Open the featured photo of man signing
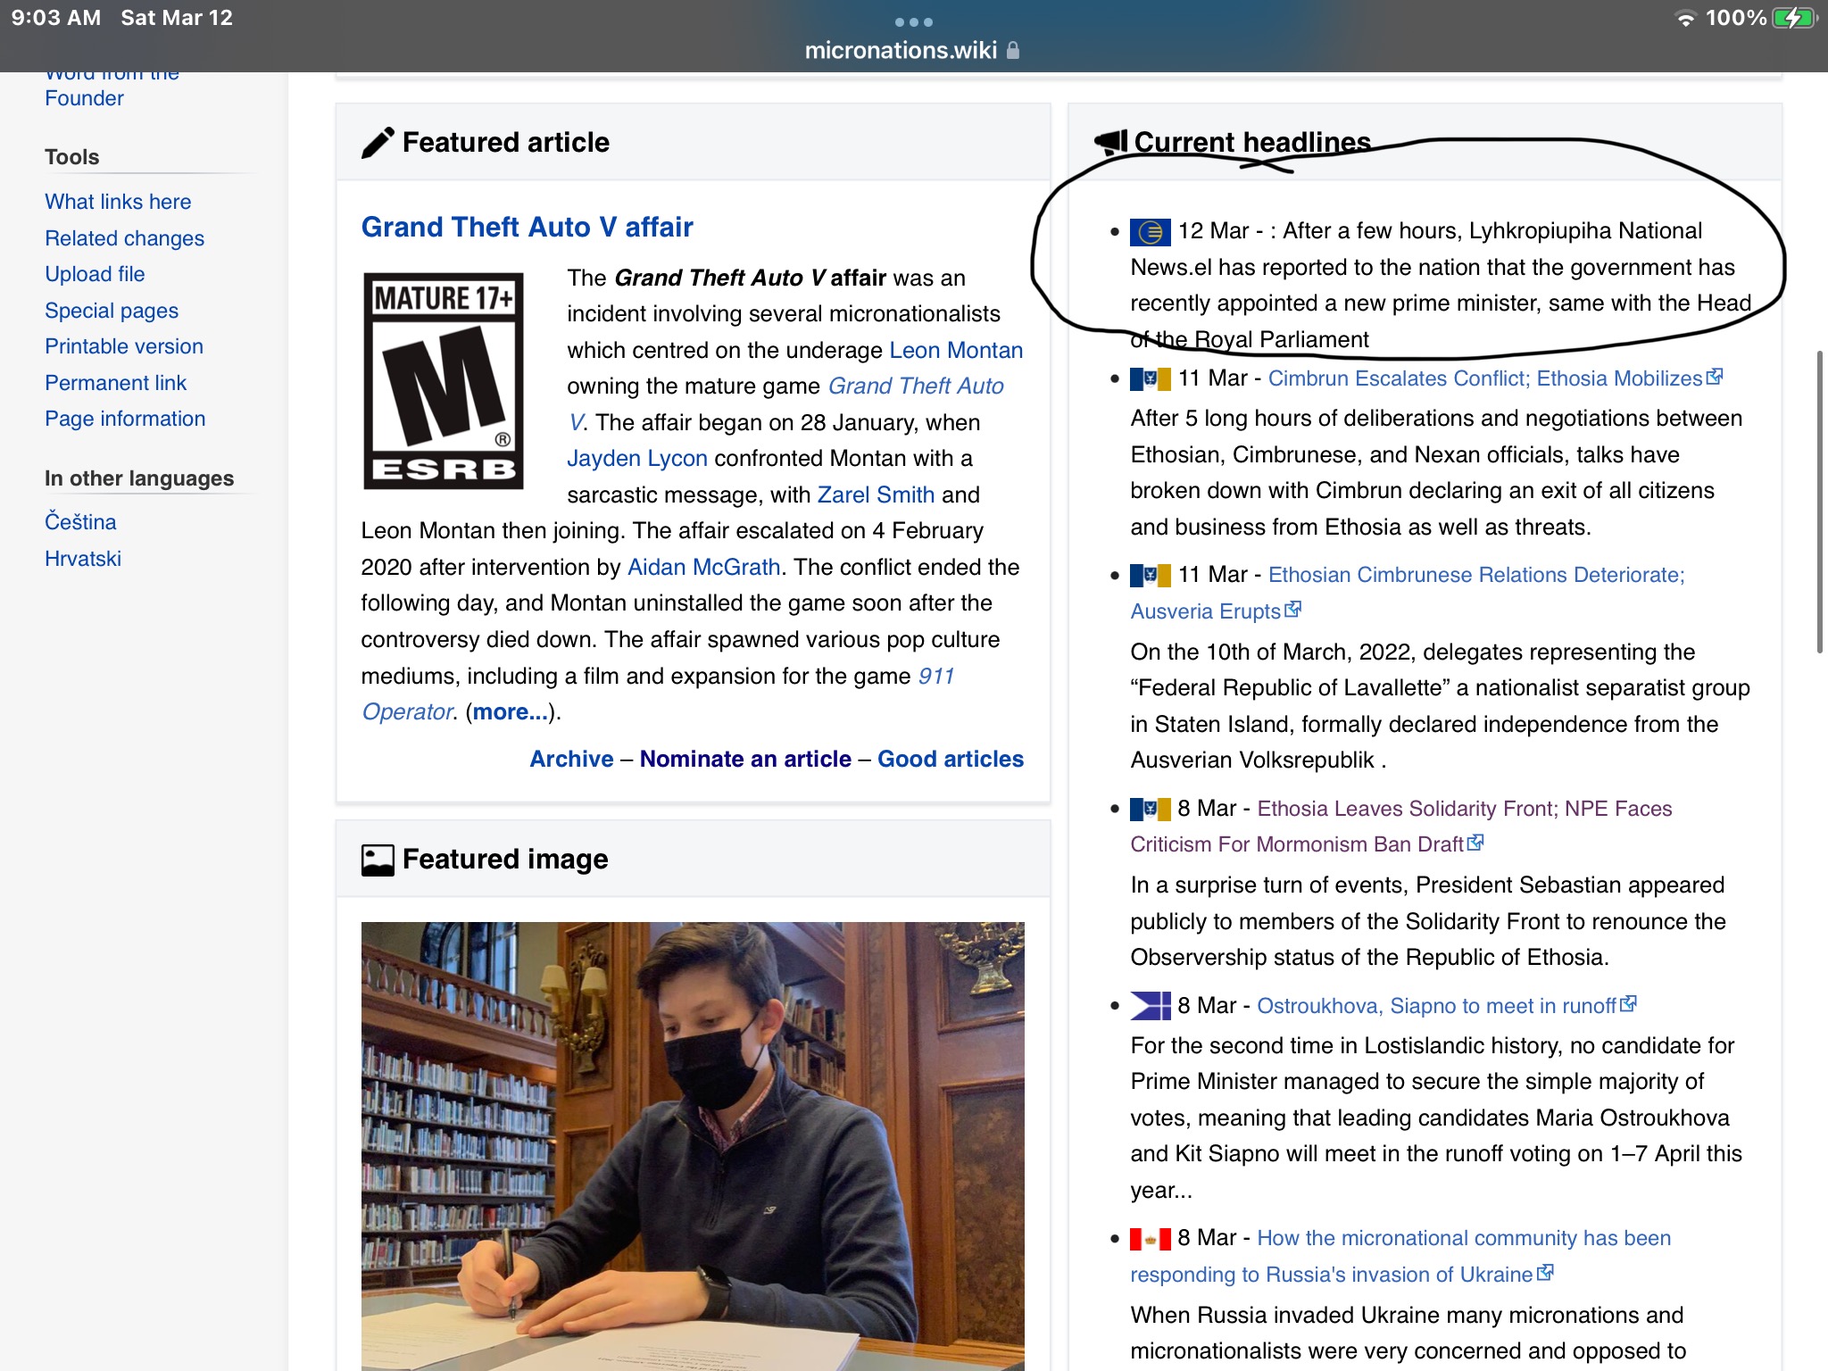The width and height of the screenshot is (1828, 1371). click(x=693, y=1145)
